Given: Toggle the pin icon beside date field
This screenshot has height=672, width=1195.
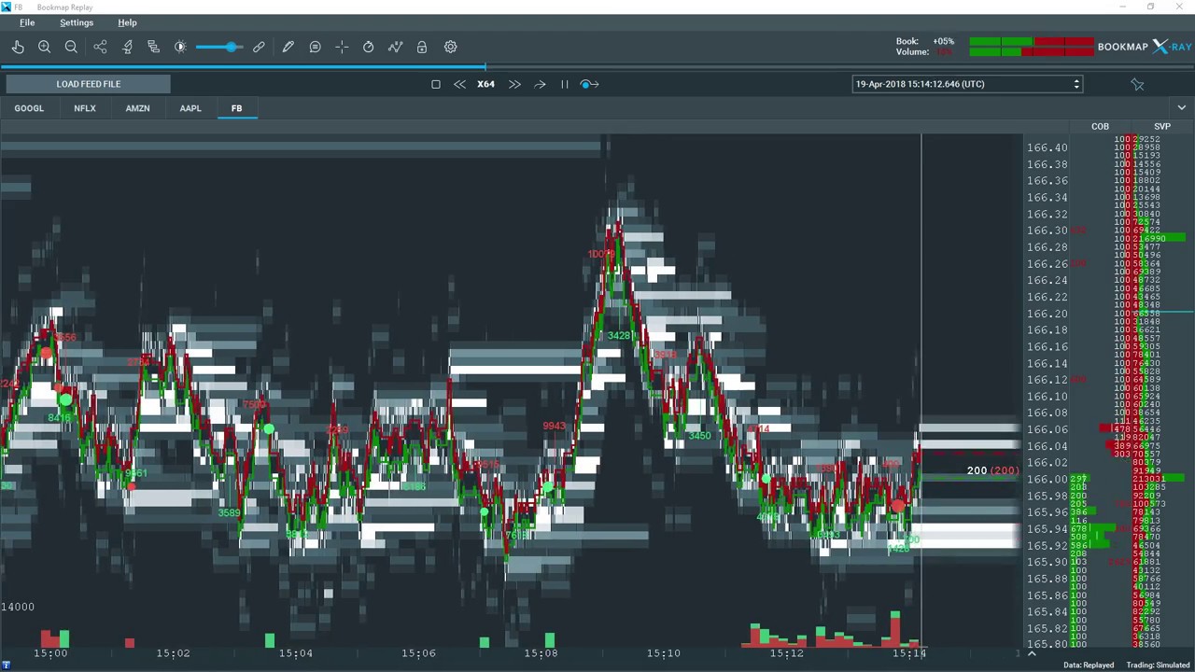Looking at the screenshot, I should pos(1137,84).
